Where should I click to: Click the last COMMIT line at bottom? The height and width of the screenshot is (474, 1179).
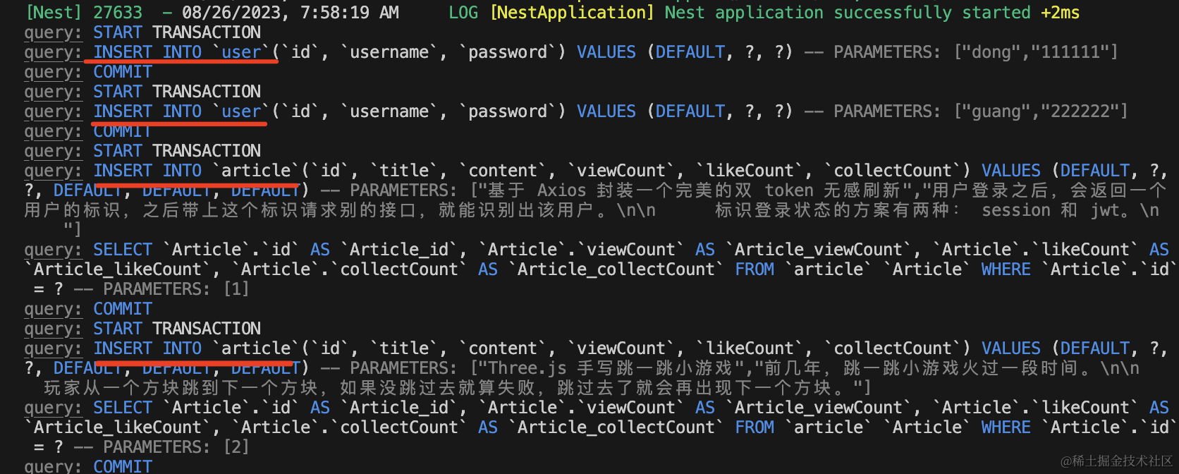tap(123, 466)
